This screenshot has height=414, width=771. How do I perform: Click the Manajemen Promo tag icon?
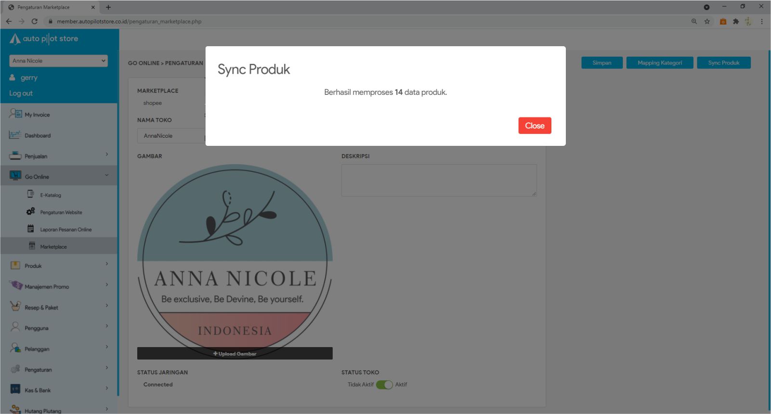click(x=15, y=285)
